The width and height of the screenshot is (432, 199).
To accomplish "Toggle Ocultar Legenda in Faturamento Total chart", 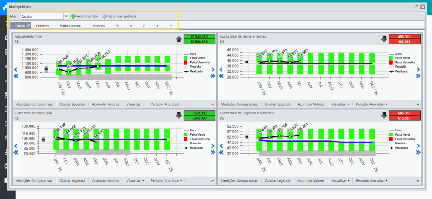I will click(x=72, y=104).
